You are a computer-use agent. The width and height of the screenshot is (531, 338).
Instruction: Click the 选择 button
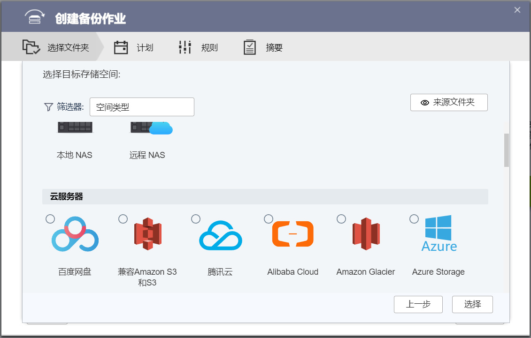[x=472, y=305]
